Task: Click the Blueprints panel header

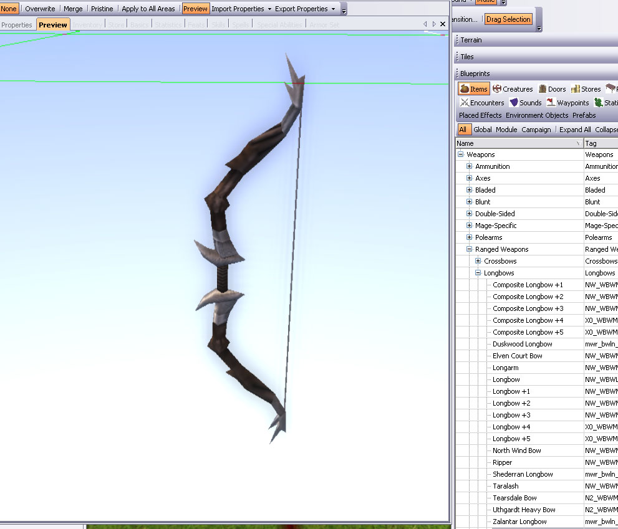Action: pyautogui.click(x=537, y=74)
